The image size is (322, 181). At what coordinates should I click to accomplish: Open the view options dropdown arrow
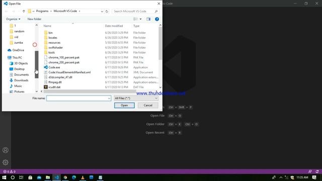[x=141, y=19]
